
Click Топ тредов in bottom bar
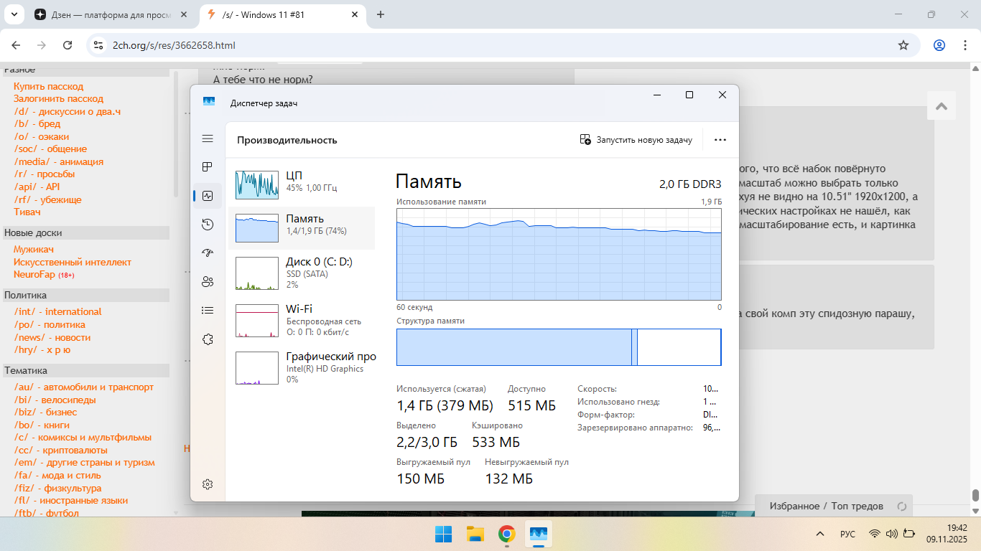857,506
